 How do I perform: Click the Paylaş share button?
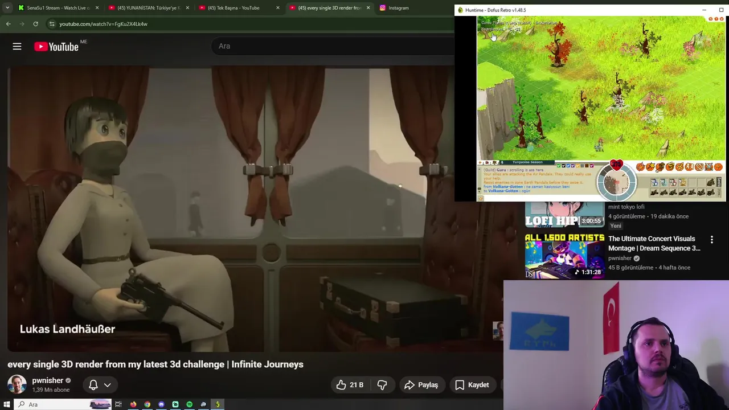421,385
